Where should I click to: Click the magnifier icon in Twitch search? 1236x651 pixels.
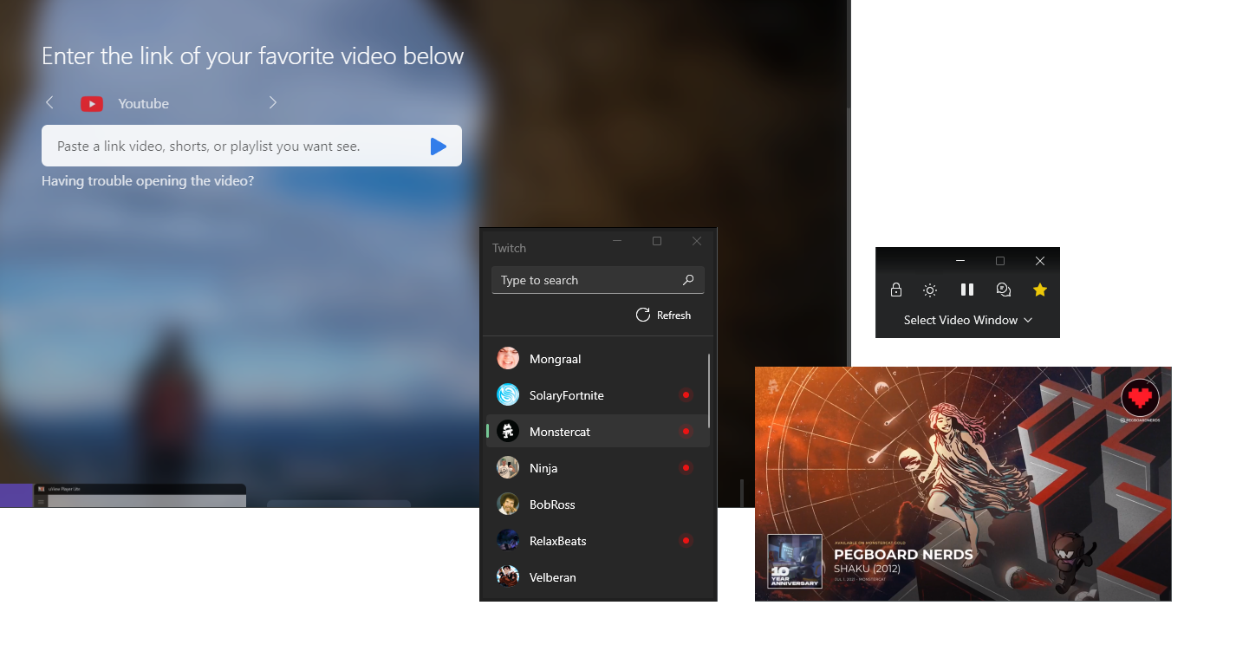688,280
